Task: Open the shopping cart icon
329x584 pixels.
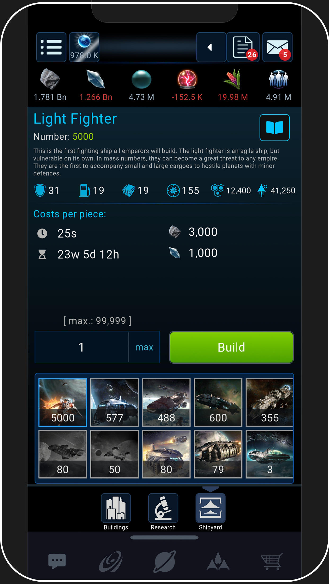Action: [272, 561]
